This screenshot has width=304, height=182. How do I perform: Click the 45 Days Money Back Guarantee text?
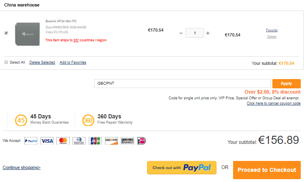pyautogui.click(x=49, y=119)
